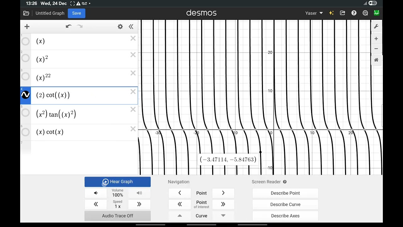This screenshot has width=403, height=227.
Task: Undo the last expression edit
Action: pyautogui.click(x=69, y=26)
